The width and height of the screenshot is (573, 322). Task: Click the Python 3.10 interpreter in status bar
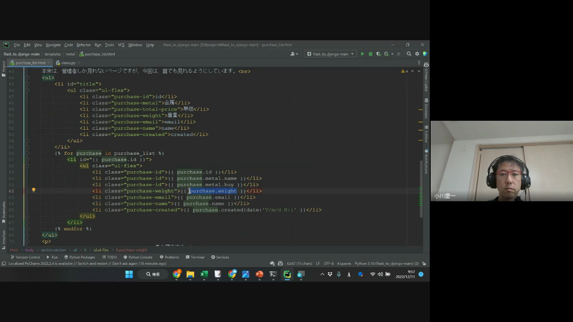pyautogui.click(x=386, y=263)
